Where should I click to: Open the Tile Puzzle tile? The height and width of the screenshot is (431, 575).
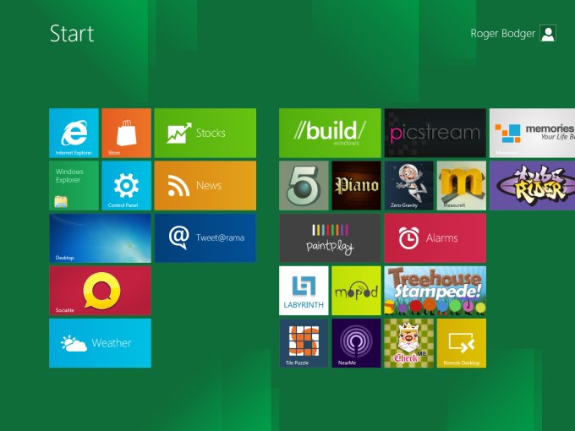[x=304, y=343]
